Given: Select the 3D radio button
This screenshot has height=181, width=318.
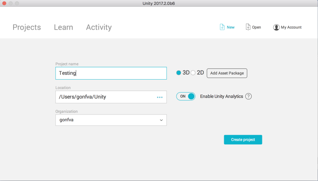Looking at the screenshot, I should (178, 73).
